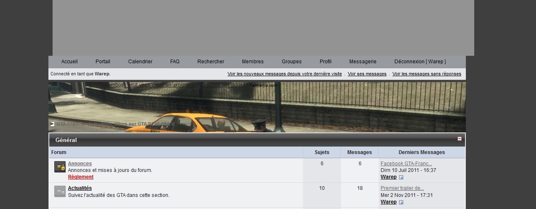The width and height of the screenshot is (536, 209).
Task: Open the Calendrier menu item
Action: tap(140, 62)
